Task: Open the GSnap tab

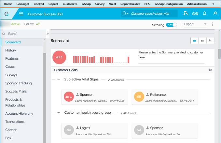Action: click(x=86, y=4)
